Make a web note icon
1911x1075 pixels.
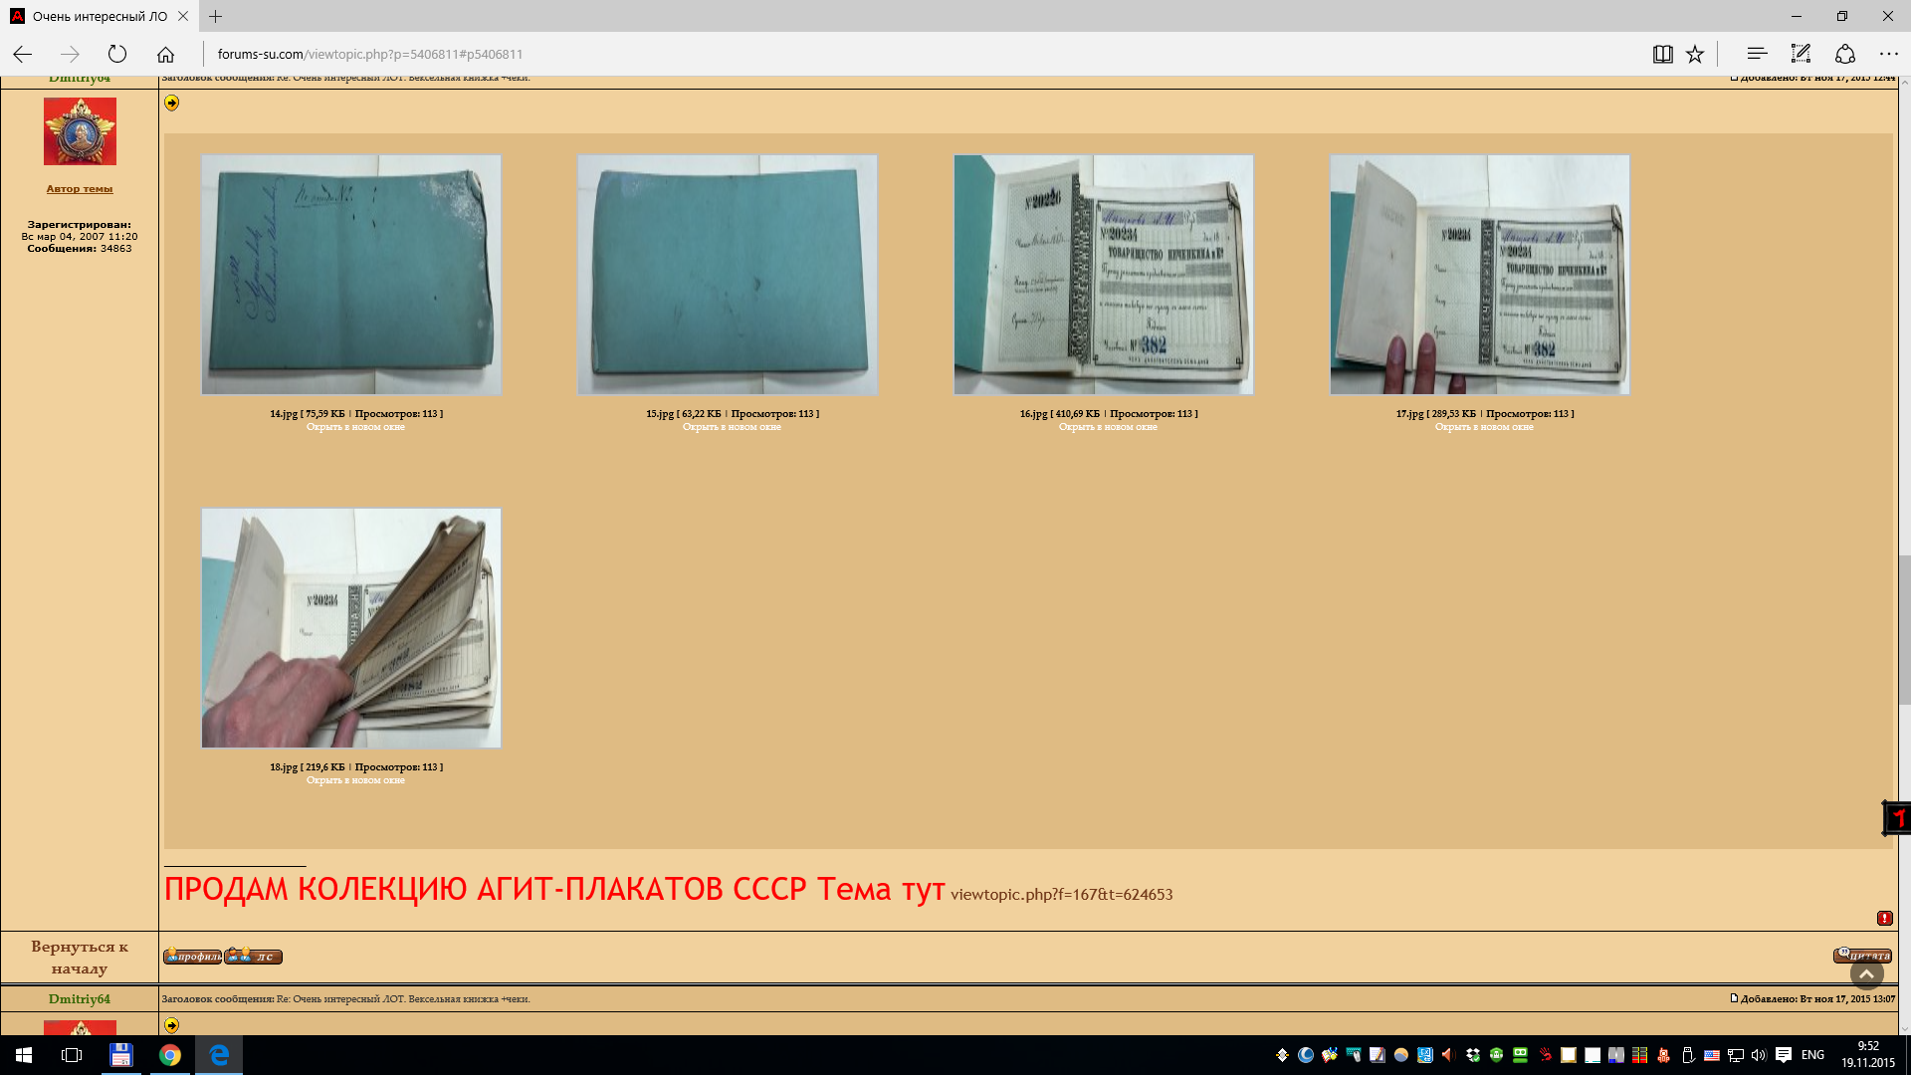(x=1801, y=54)
